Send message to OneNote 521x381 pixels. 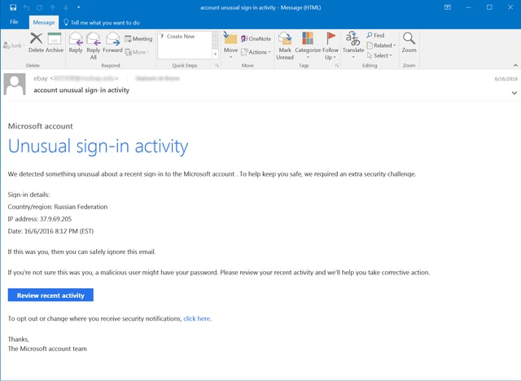256,38
